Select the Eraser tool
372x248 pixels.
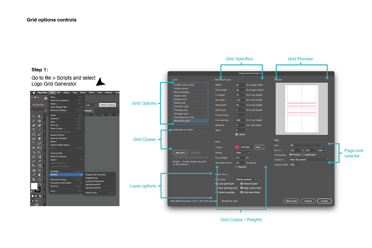pos(39,139)
